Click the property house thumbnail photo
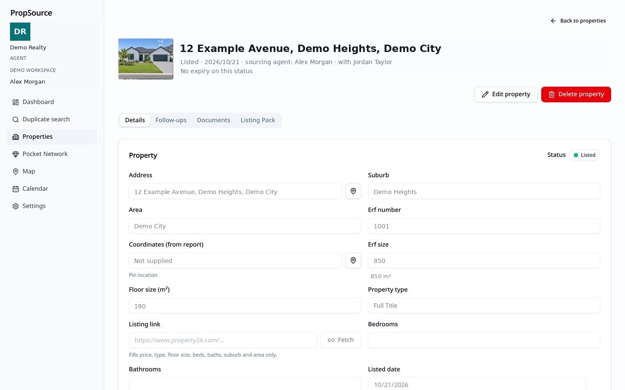Image resolution: width=625 pixels, height=390 pixels. [x=146, y=59]
